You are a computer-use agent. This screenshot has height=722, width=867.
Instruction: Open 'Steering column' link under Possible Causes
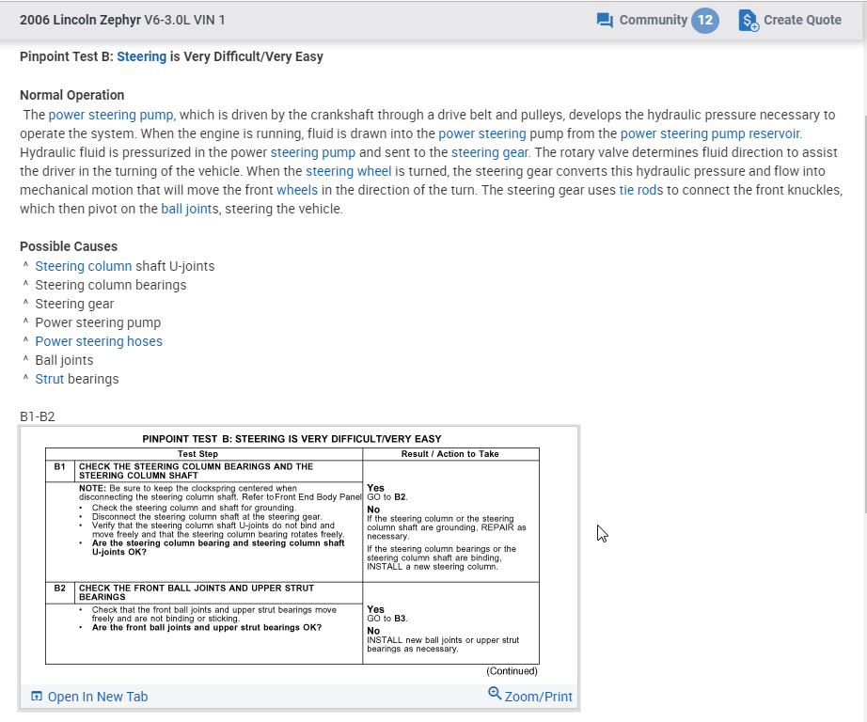click(x=84, y=266)
